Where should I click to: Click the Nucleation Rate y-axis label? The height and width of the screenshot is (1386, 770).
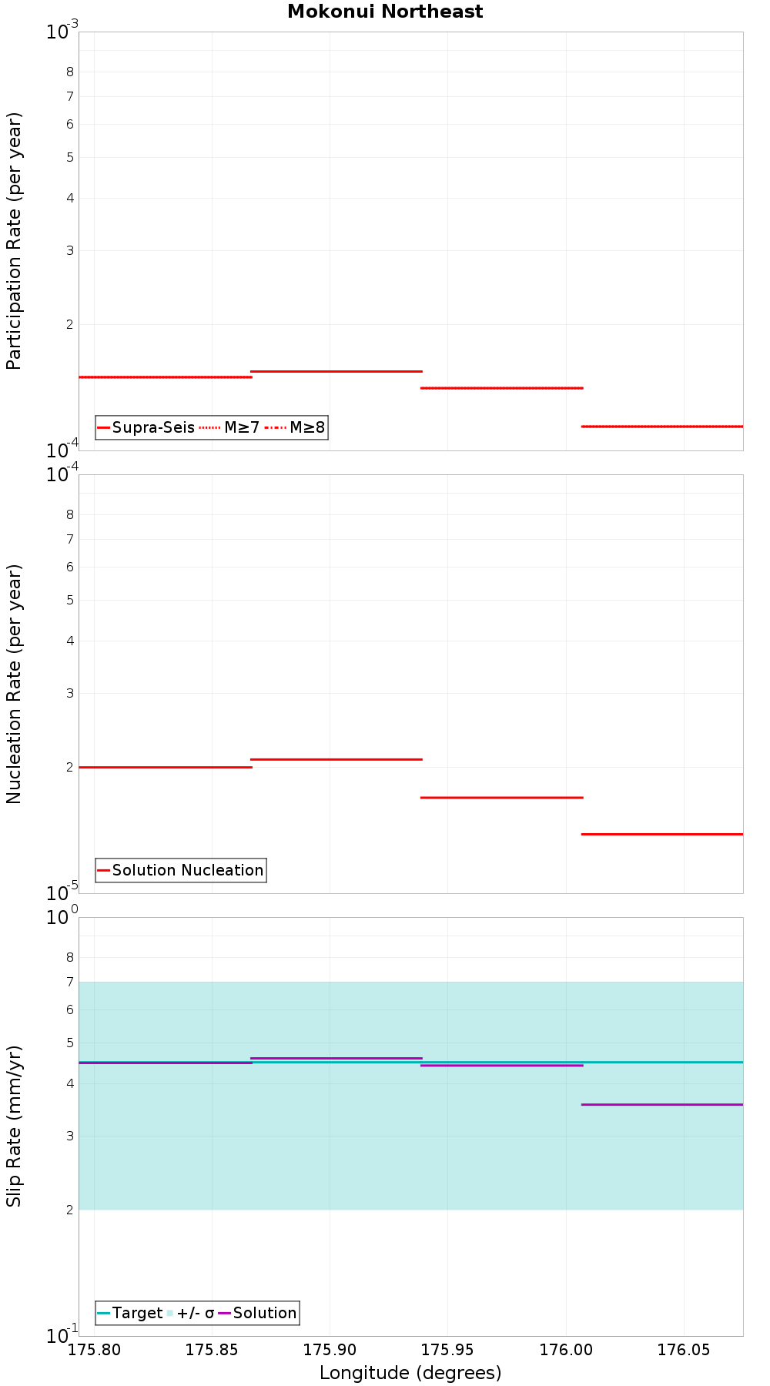coord(14,684)
